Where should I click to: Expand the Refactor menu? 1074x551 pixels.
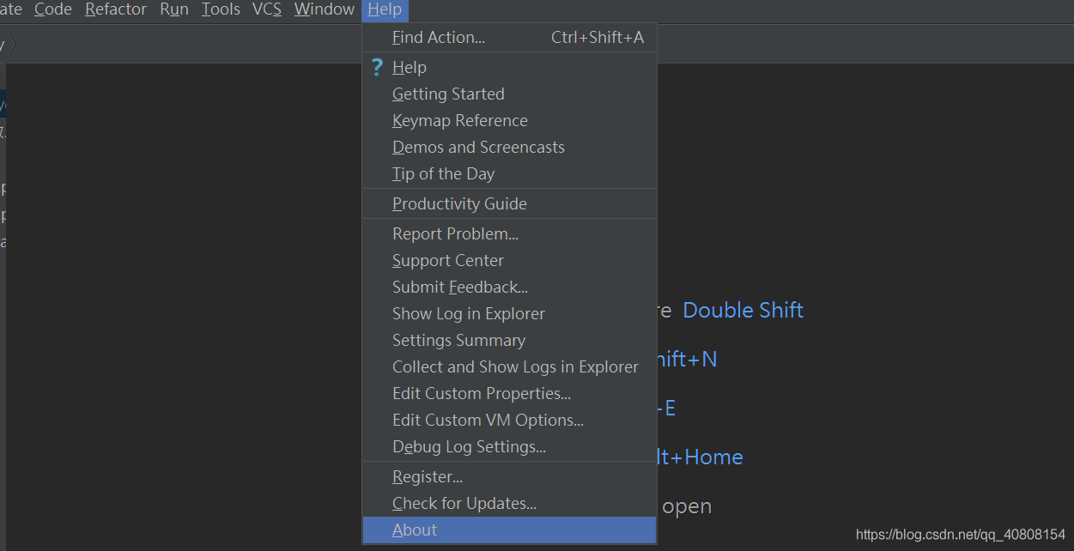coord(116,10)
